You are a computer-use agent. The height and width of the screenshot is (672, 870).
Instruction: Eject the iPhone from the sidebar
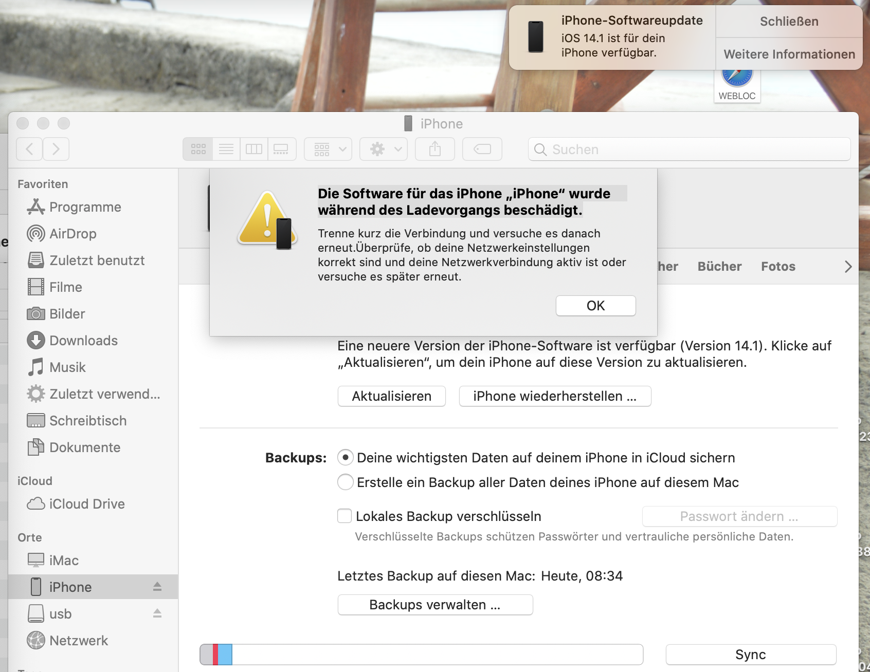(x=157, y=587)
